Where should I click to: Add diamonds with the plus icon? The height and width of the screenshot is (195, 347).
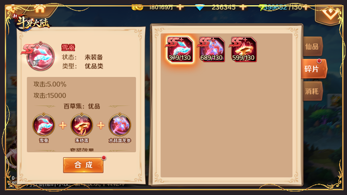click(243, 7)
